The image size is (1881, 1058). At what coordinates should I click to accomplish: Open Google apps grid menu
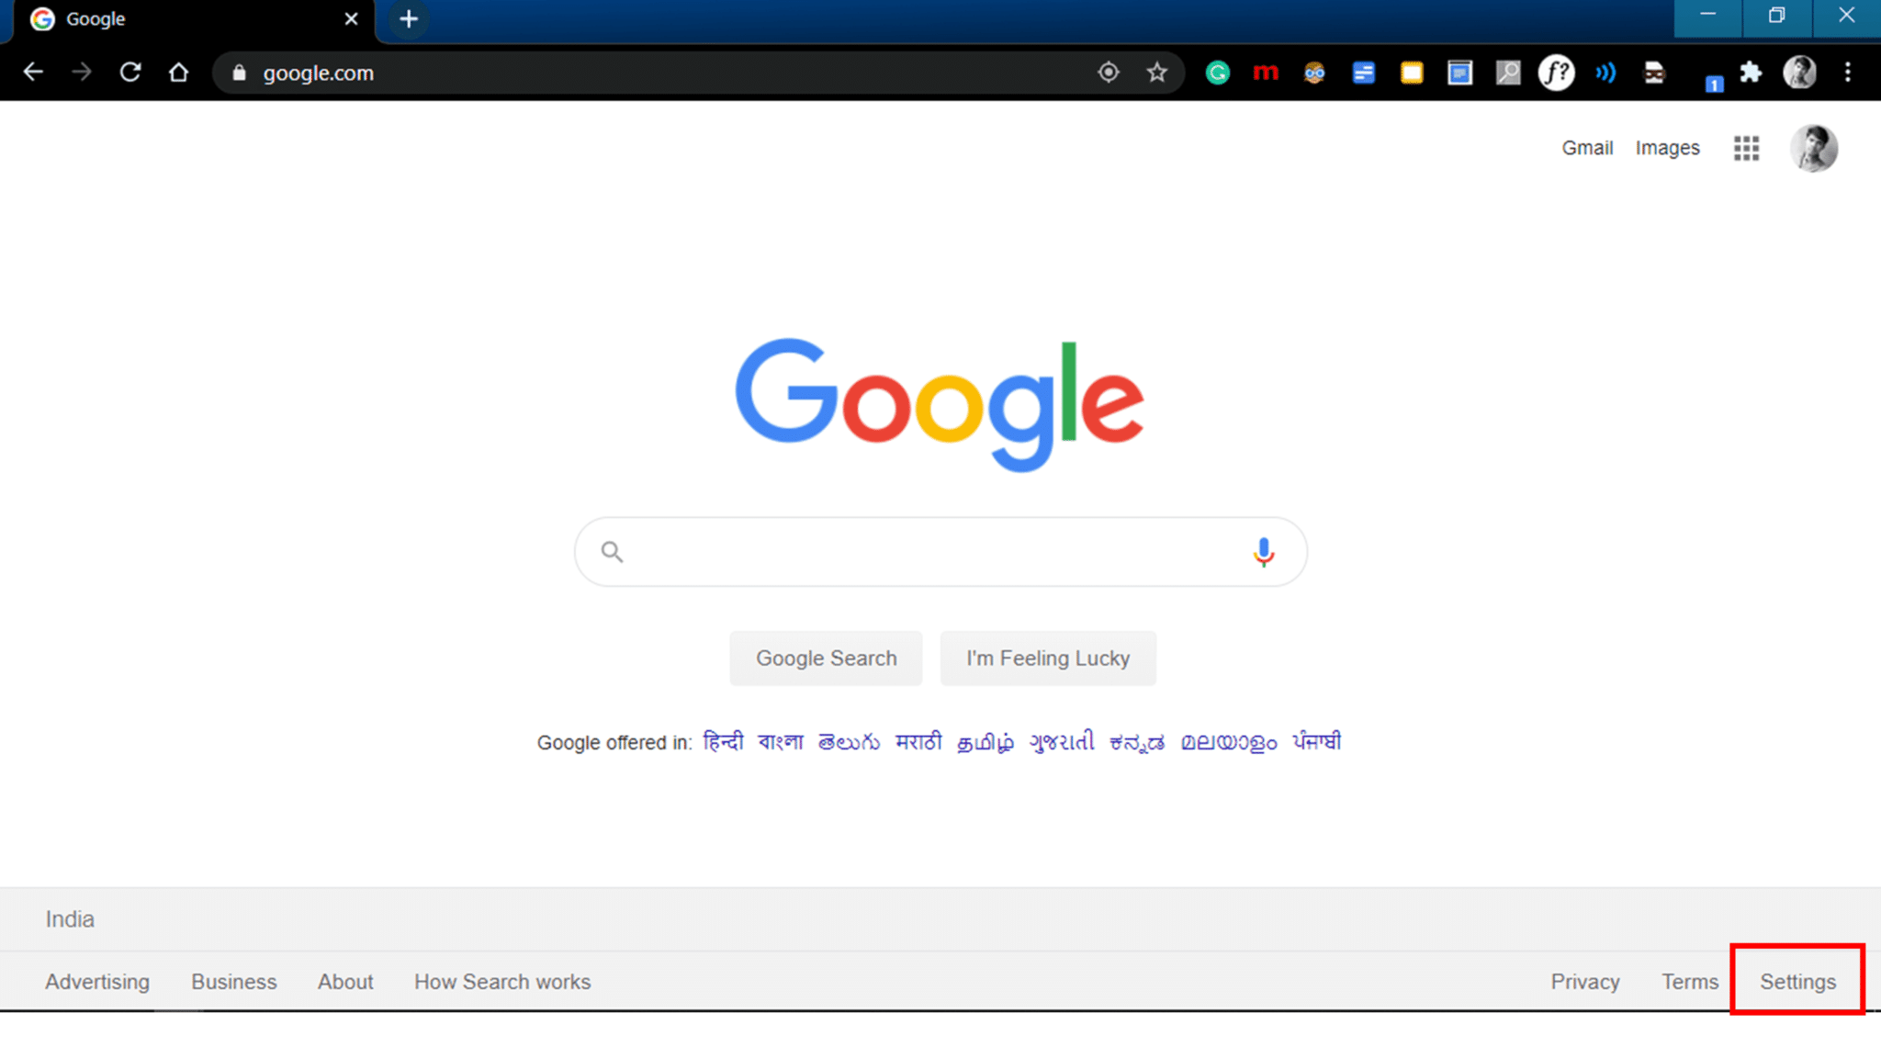coord(1747,147)
